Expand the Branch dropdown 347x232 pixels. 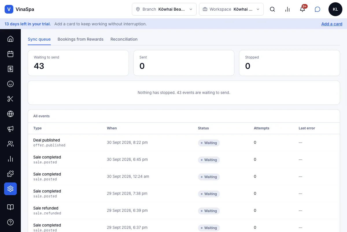coord(164,9)
